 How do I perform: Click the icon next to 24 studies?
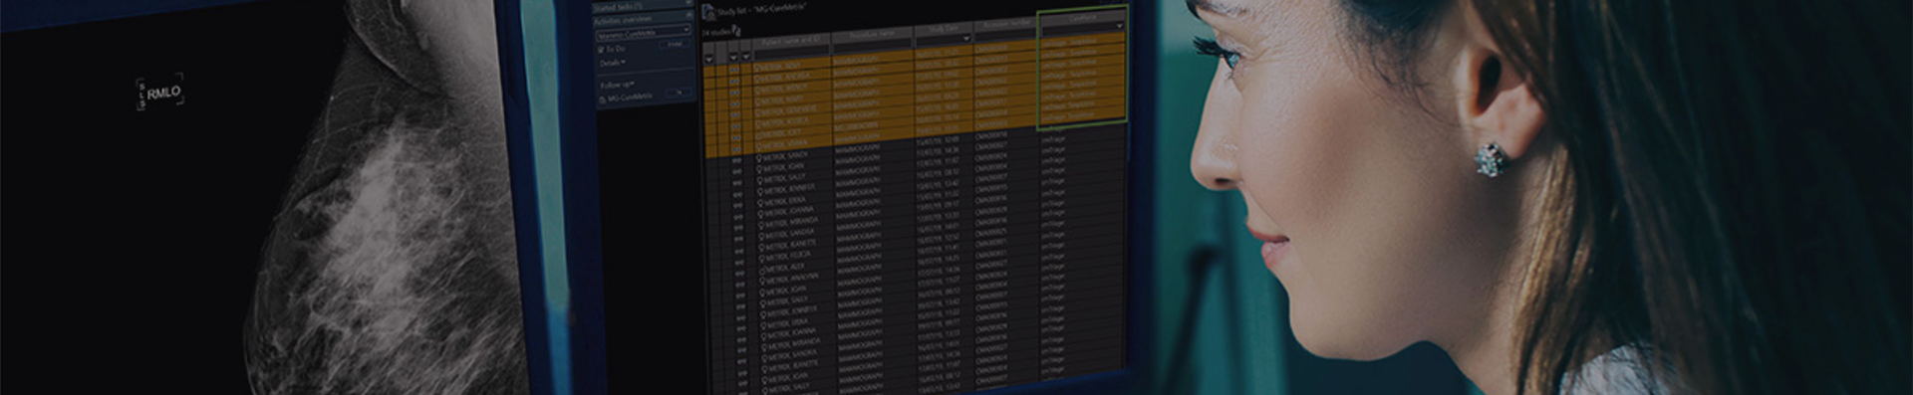[736, 31]
